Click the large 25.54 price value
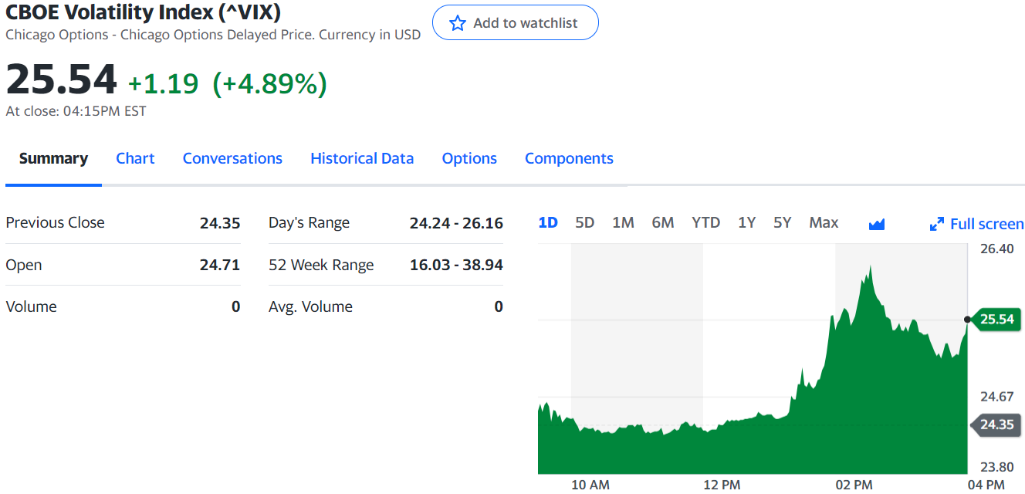The image size is (1025, 494). 61,80
